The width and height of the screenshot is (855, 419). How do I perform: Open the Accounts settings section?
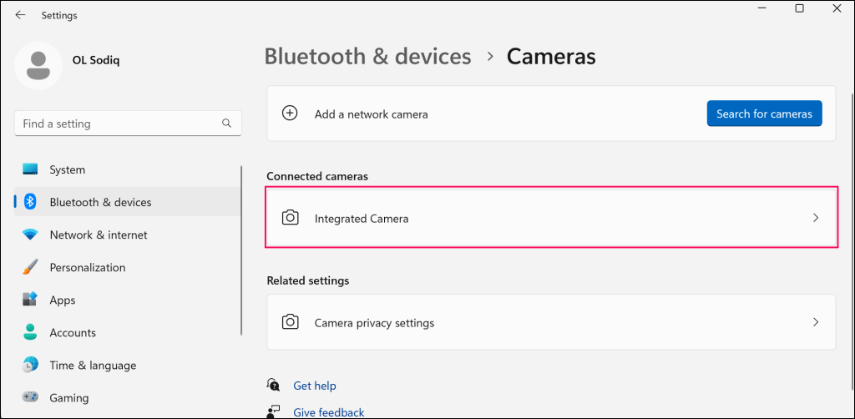coord(73,332)
